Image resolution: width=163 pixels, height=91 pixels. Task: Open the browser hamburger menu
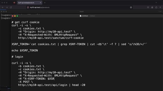coord(160,7)
